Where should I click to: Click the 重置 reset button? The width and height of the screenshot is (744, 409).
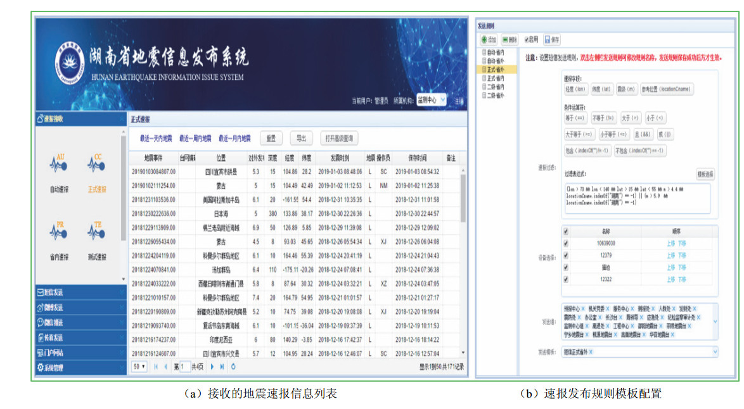coord(271,139)
